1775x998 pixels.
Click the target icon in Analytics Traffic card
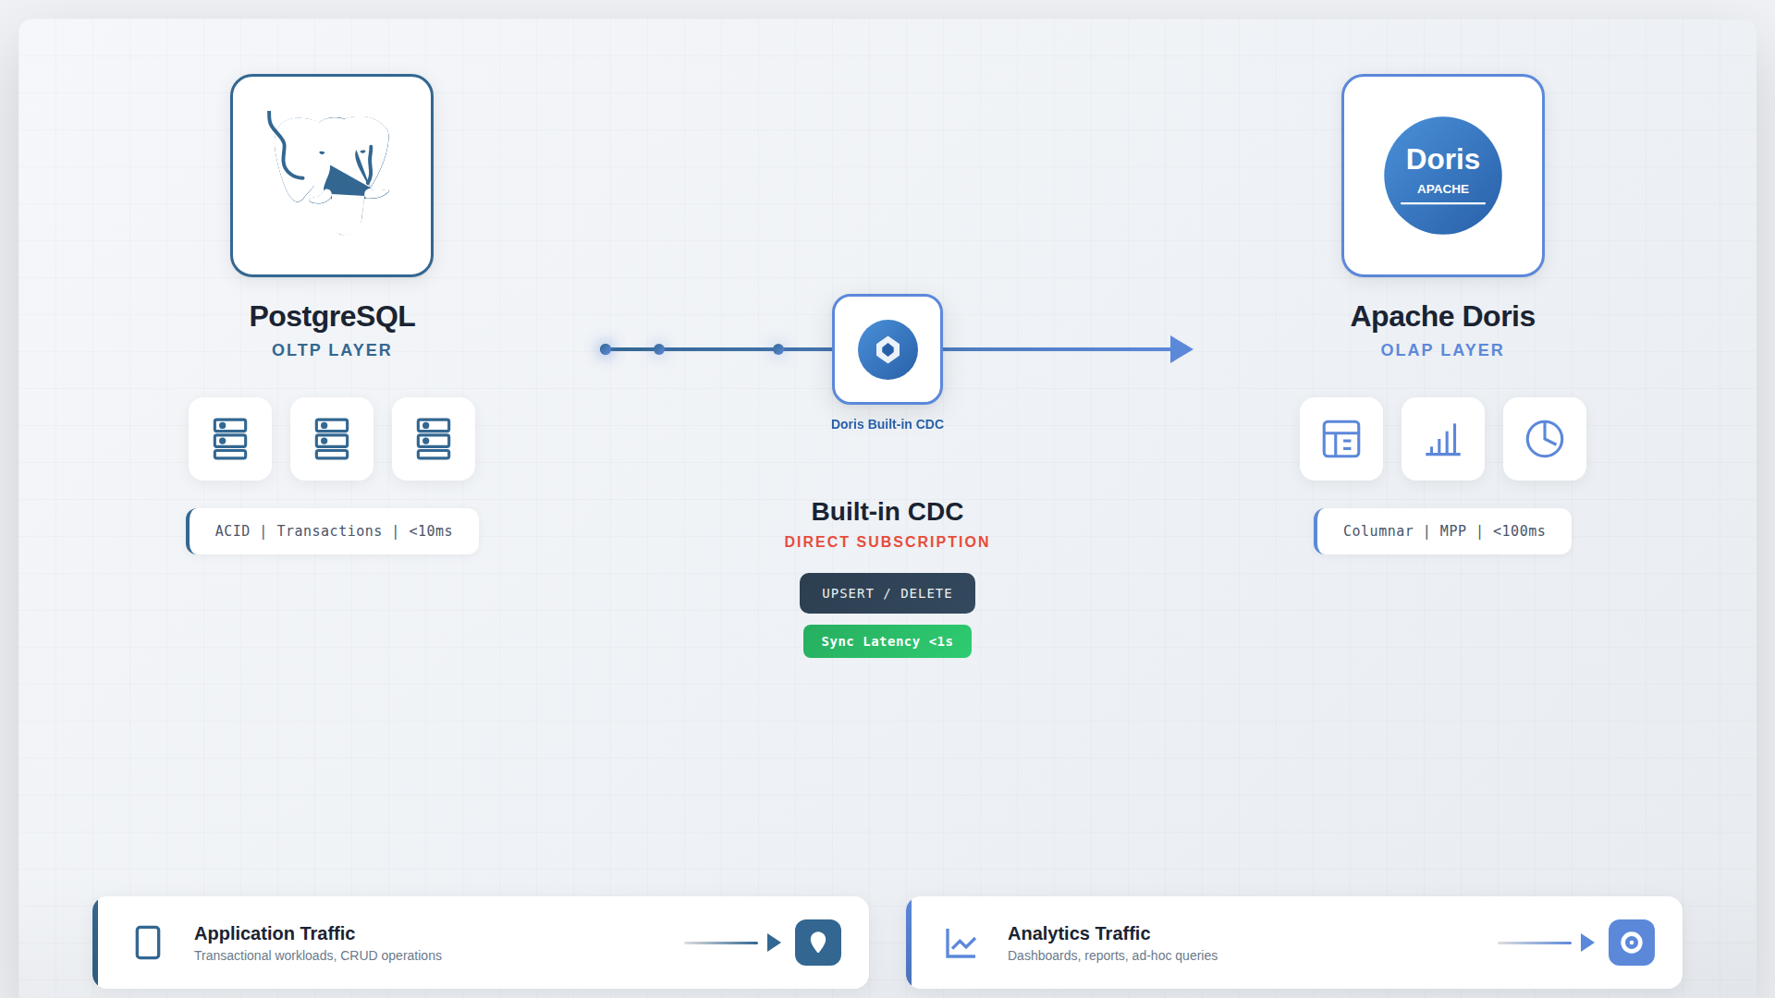click(1632, 943)
